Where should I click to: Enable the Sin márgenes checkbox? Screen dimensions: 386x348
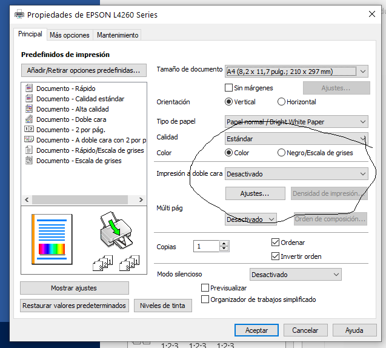(x=229, y=89)
